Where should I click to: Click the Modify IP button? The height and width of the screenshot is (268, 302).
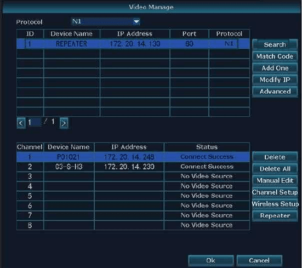tap(275, 79)
